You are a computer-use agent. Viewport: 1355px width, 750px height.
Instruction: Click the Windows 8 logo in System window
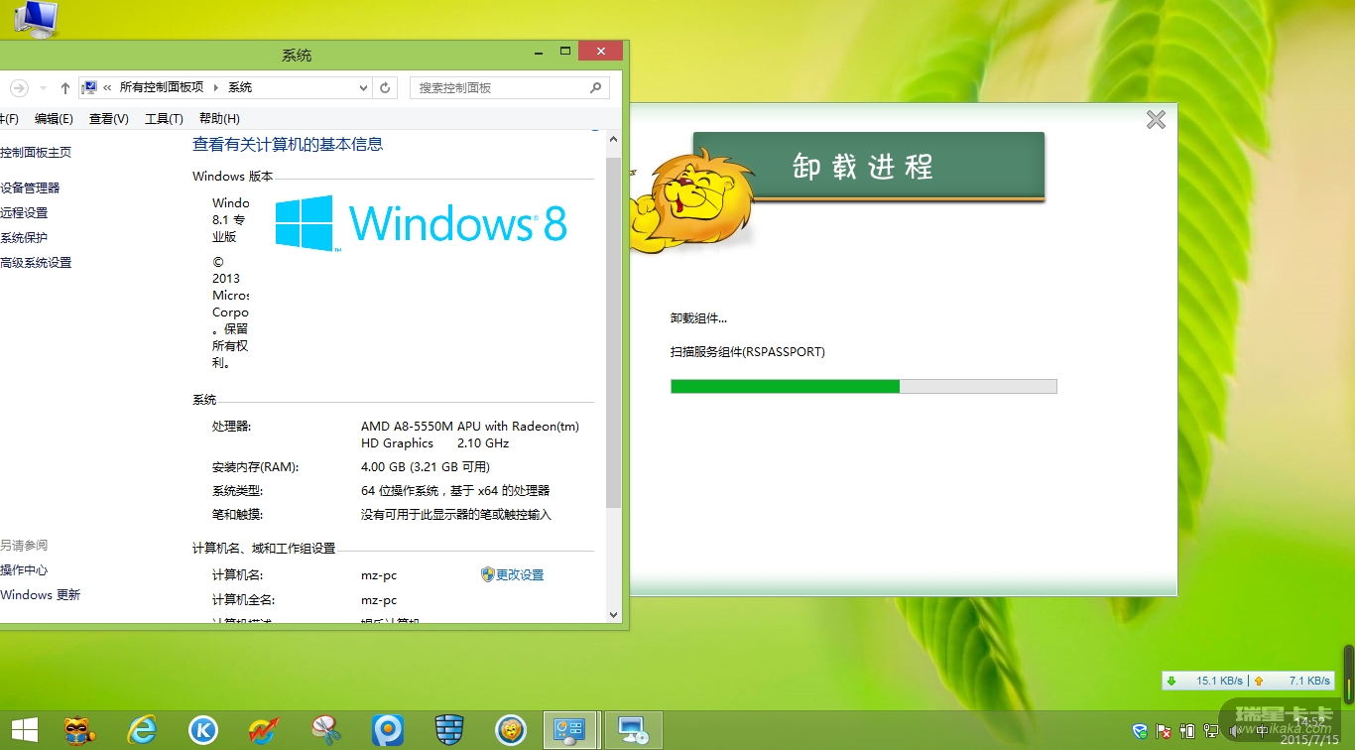tap(421, 222)
